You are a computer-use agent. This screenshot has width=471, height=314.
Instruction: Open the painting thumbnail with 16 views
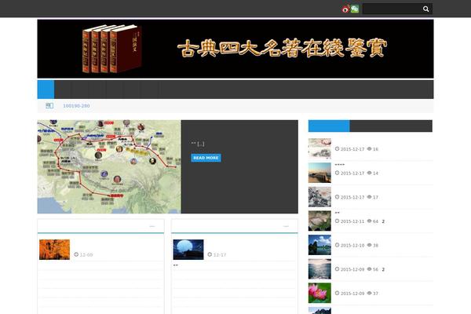click(x=319, y=148)
